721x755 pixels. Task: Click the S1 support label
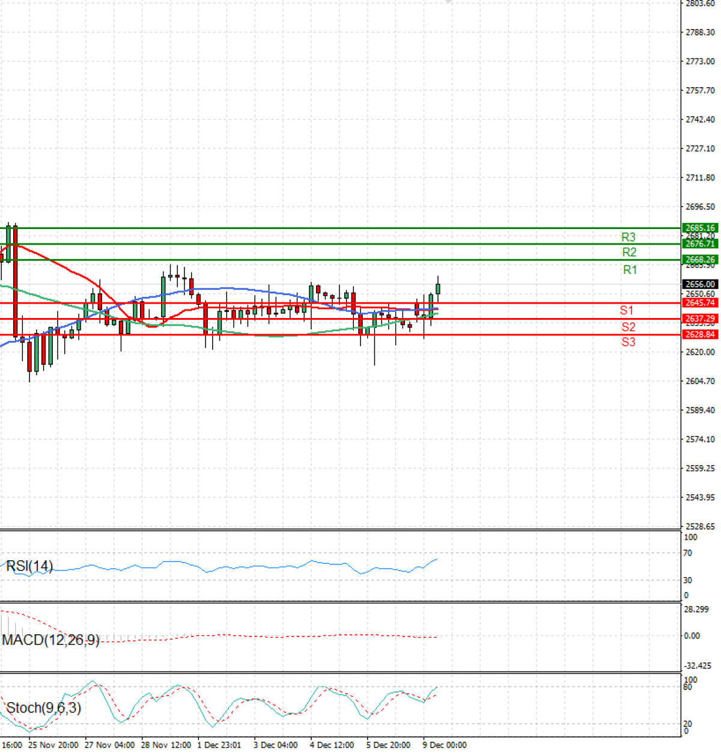point(627,310)
